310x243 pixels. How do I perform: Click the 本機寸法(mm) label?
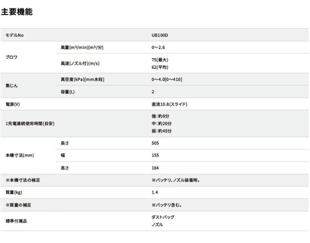click(x=20, y=155)
